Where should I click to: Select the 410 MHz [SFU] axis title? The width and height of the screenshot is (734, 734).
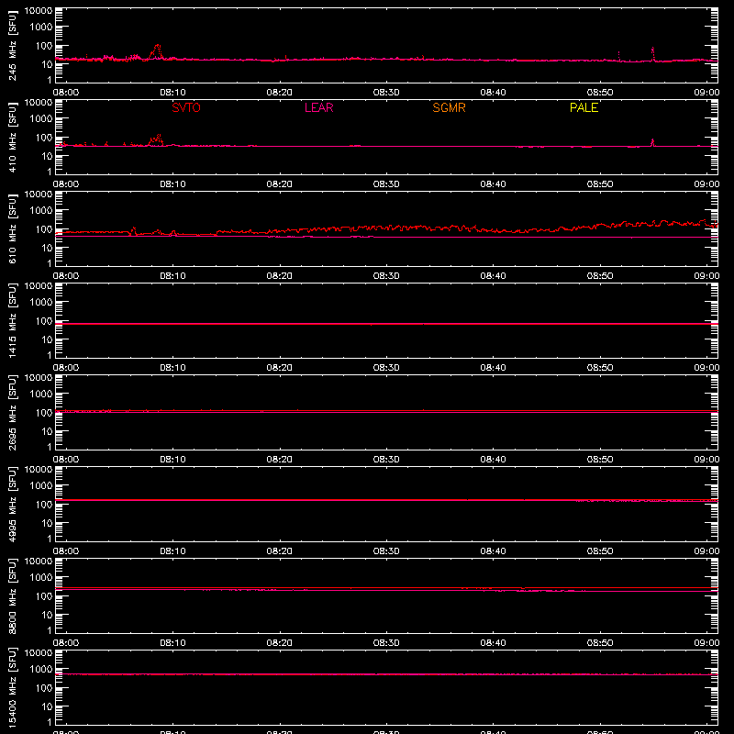tap(12, 137)
